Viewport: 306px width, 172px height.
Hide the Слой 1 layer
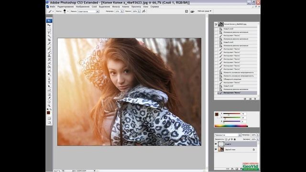[216, 144]
